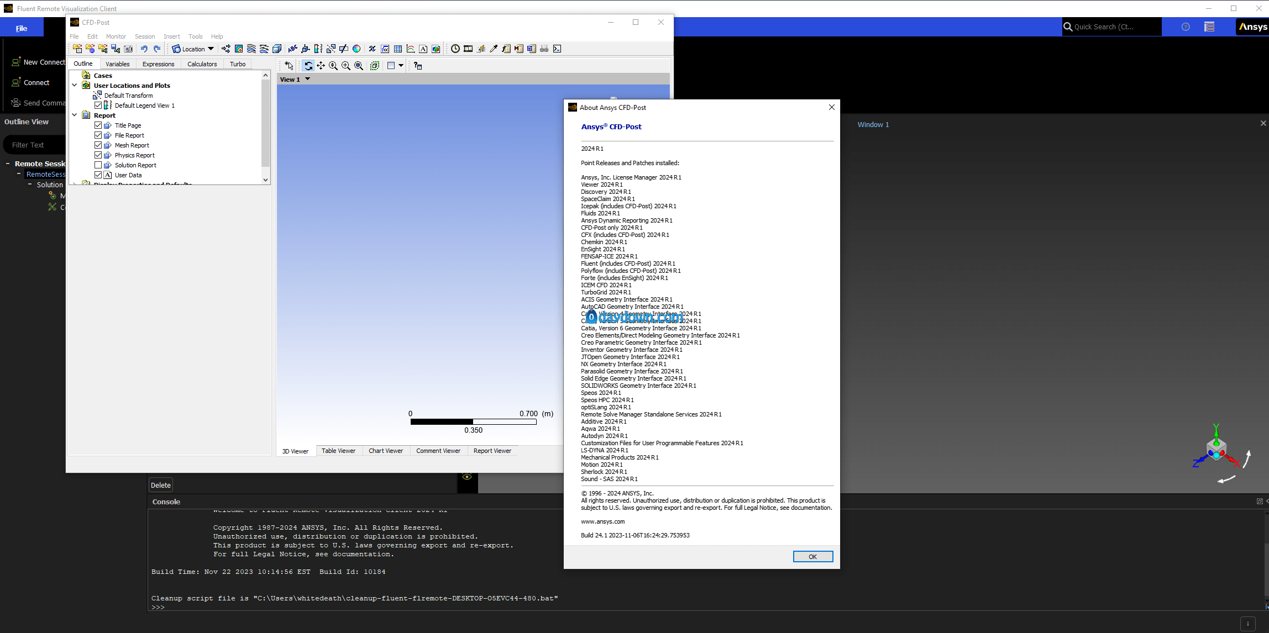The width and height of the screenshot is (1269, 633).
Task: Switch to the Expressions tab
Action: (x=158, y=64)
